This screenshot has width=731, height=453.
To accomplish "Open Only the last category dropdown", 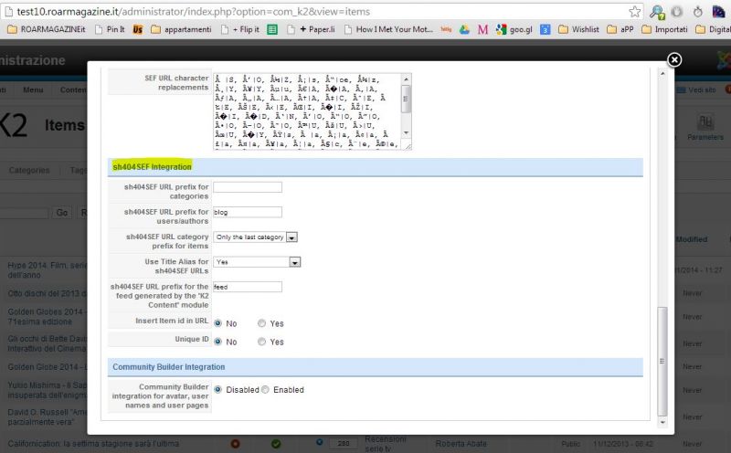I will [x=256, y=237].
